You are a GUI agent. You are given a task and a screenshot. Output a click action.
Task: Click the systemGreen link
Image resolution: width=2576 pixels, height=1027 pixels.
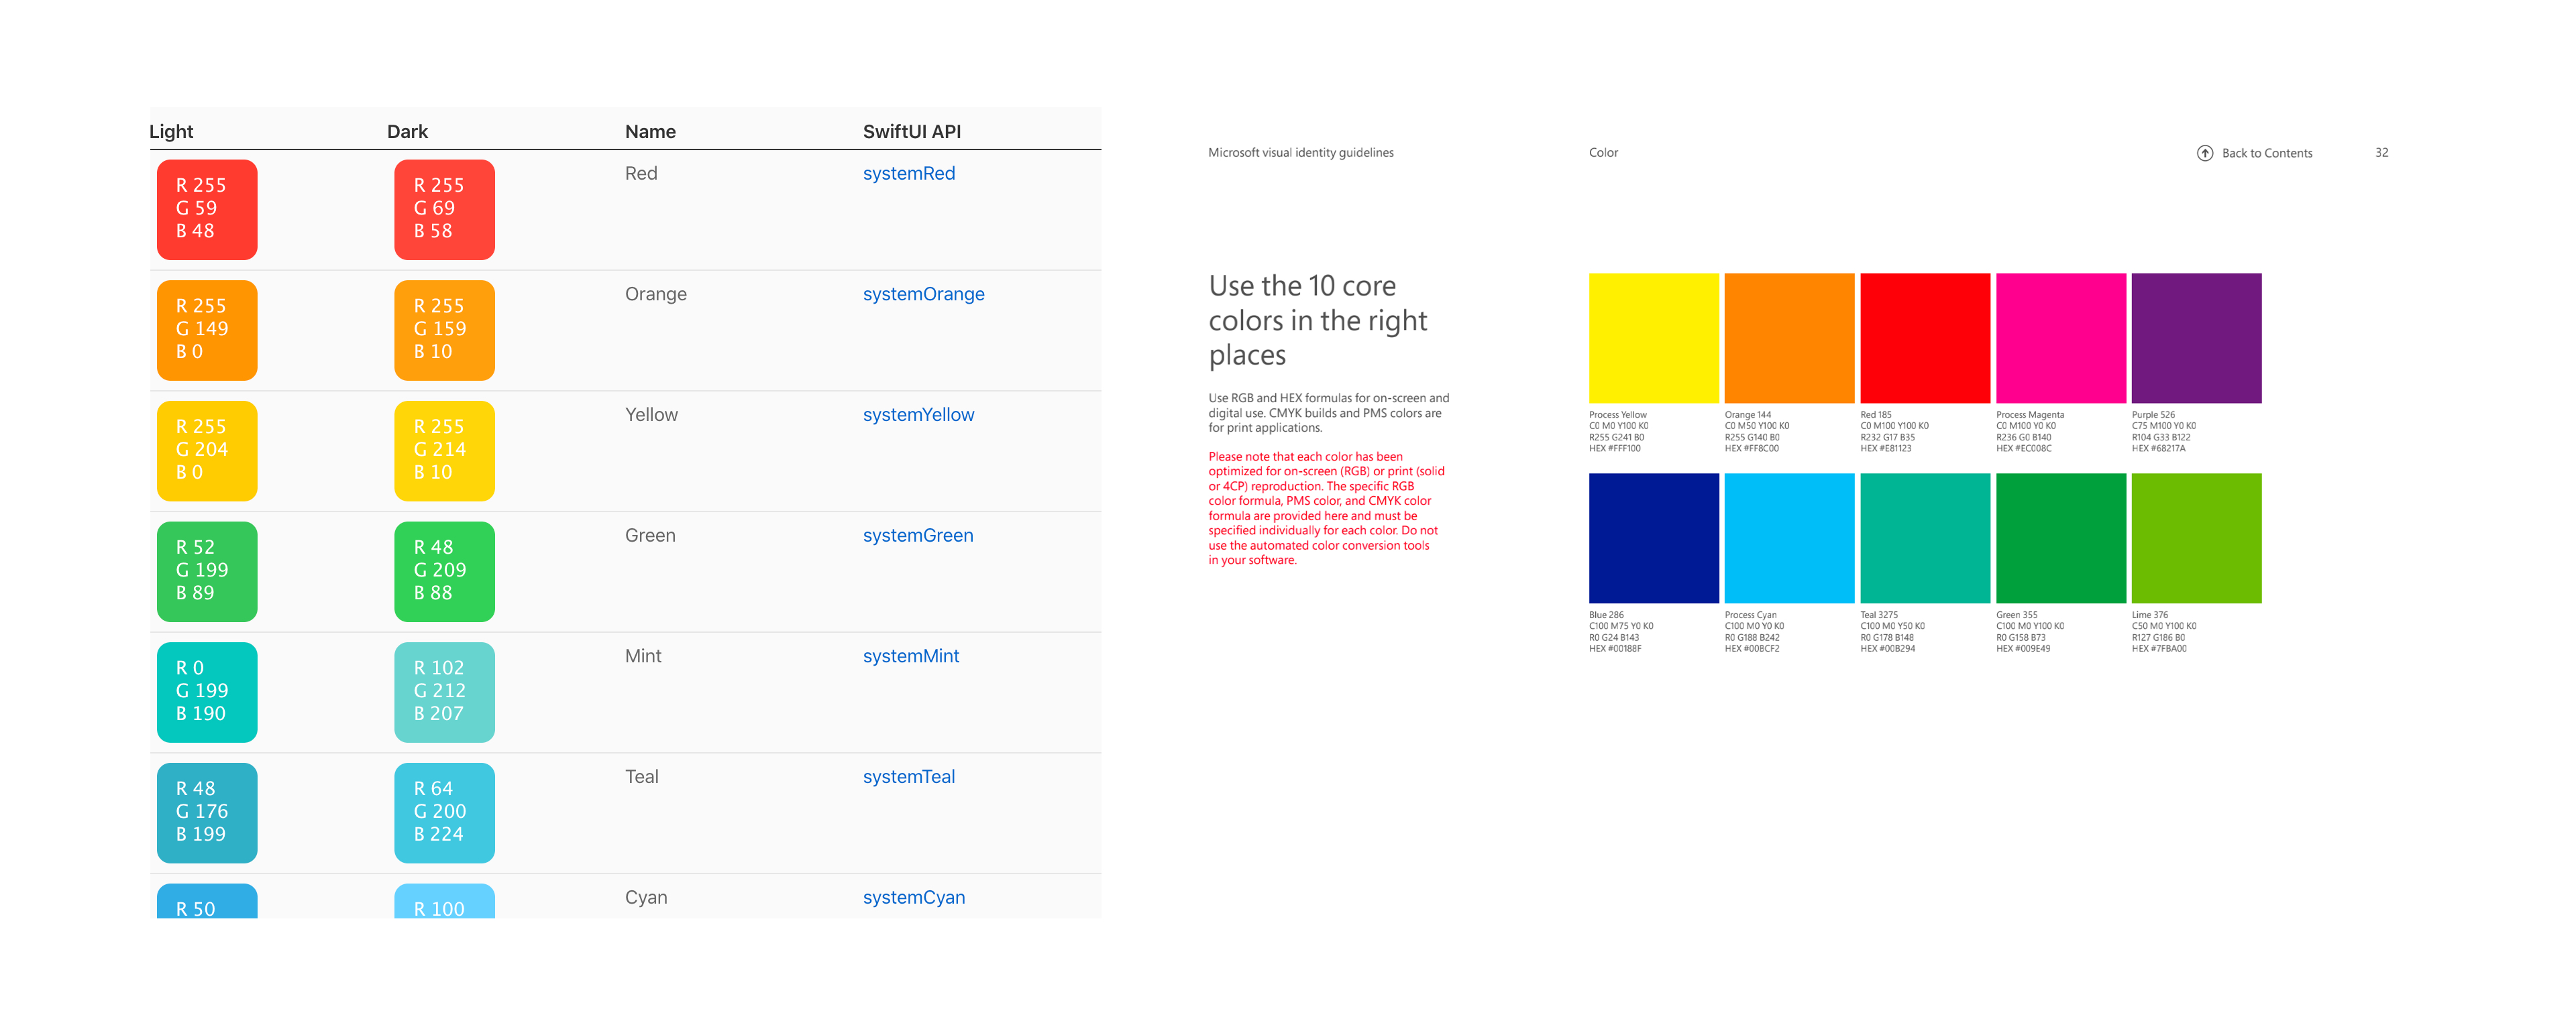(917, 536)
